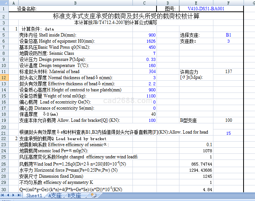Image resolution: width=255 pixels, height=201 pixels.
Task: Select column E header
Action: click(x=196, y=3)
